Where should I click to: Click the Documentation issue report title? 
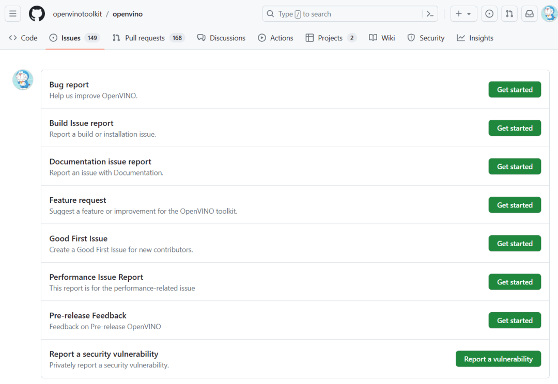click(100, 162)
